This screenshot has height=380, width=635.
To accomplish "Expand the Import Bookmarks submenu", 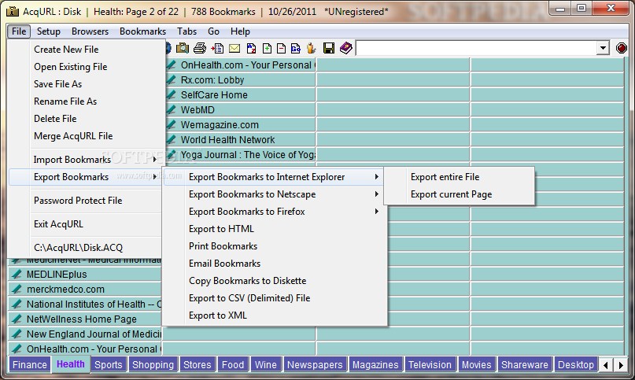I will (85, 160).
